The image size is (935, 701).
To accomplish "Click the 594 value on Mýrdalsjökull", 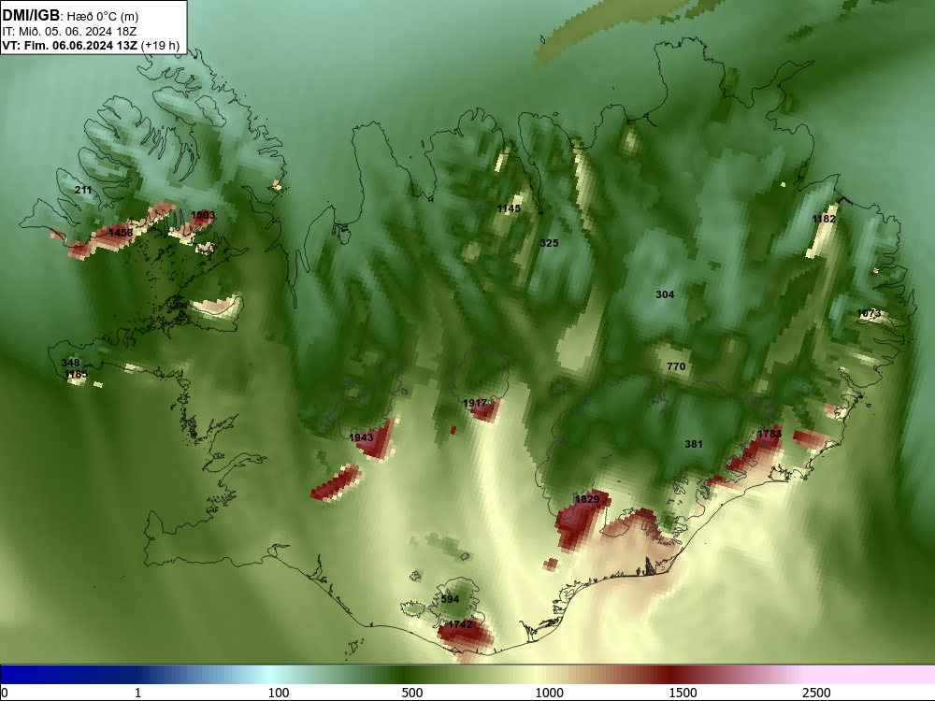I will (x=451, y=599).
